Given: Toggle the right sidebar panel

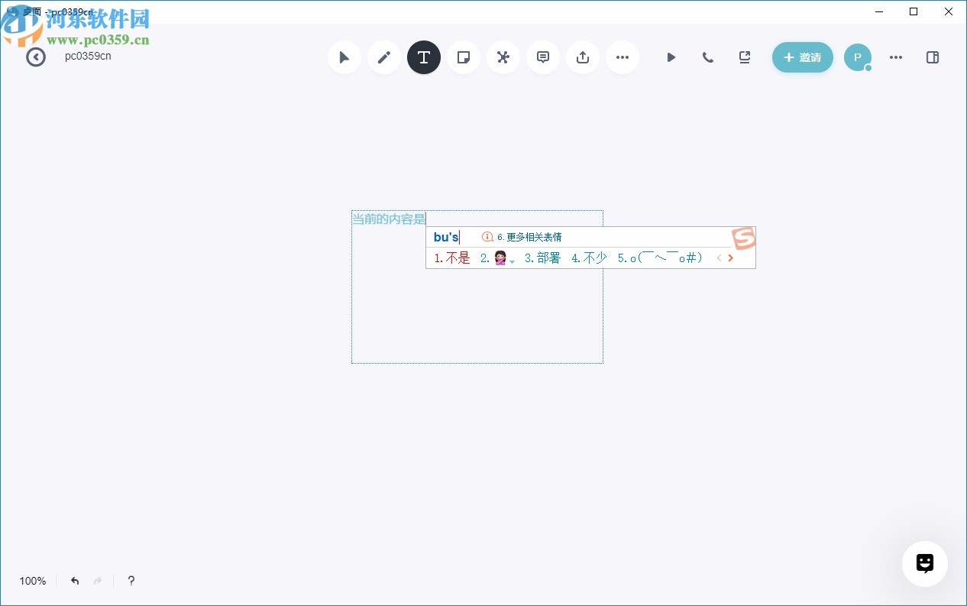Looking at the screenshot, I should coord(933,57).
